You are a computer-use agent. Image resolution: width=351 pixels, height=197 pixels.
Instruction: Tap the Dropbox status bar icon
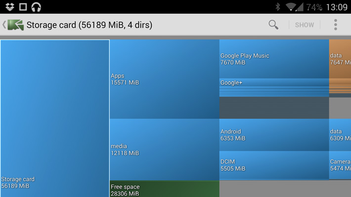point(9,7)
